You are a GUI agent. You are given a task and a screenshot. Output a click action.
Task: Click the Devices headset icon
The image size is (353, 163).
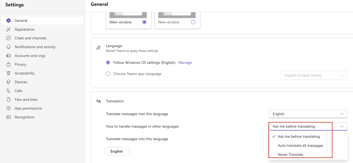[9, 82]
